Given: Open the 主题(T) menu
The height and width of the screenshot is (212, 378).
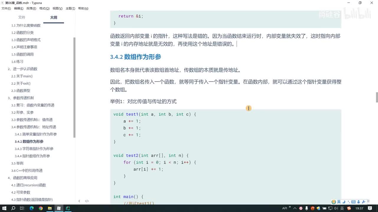Looking at the screenshot, I should coord(70,9).
